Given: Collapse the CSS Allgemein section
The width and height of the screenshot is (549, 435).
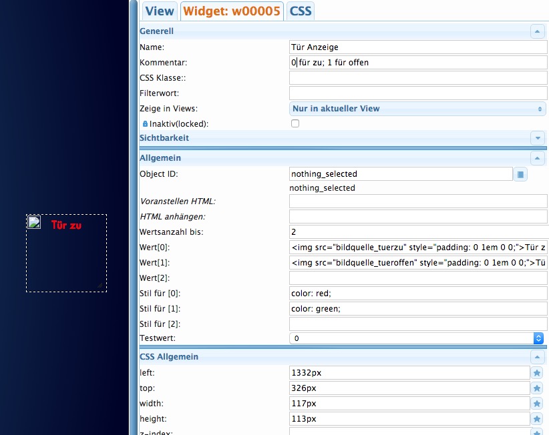Looking at the screenshot, I should 537,357.
